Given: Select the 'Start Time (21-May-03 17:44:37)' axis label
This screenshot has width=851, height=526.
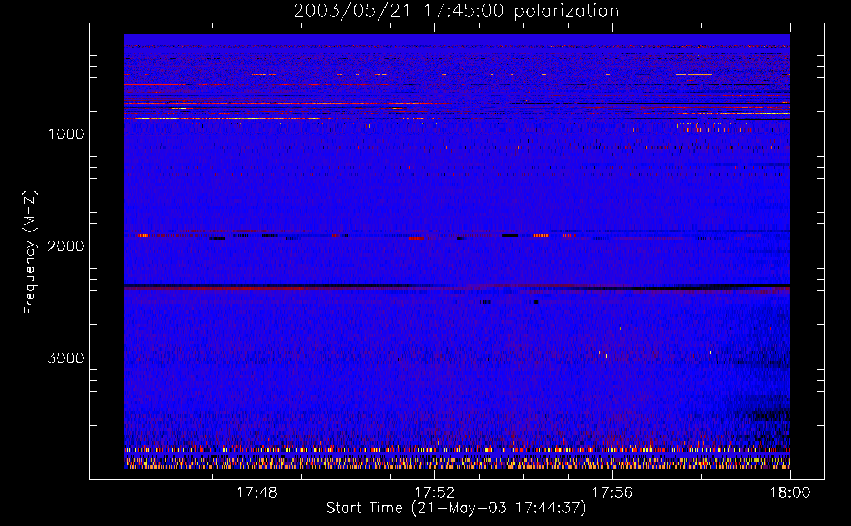Looking at the screenshot, I should click(456, 508).
